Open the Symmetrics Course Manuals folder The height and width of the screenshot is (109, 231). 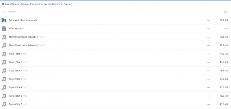point(23,20)
